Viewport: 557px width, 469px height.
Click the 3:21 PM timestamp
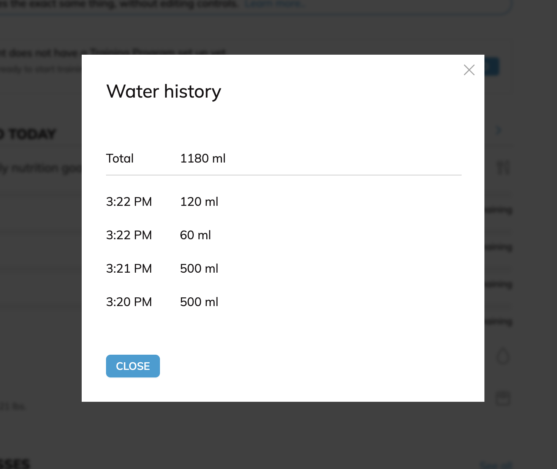tap(129, 268)
